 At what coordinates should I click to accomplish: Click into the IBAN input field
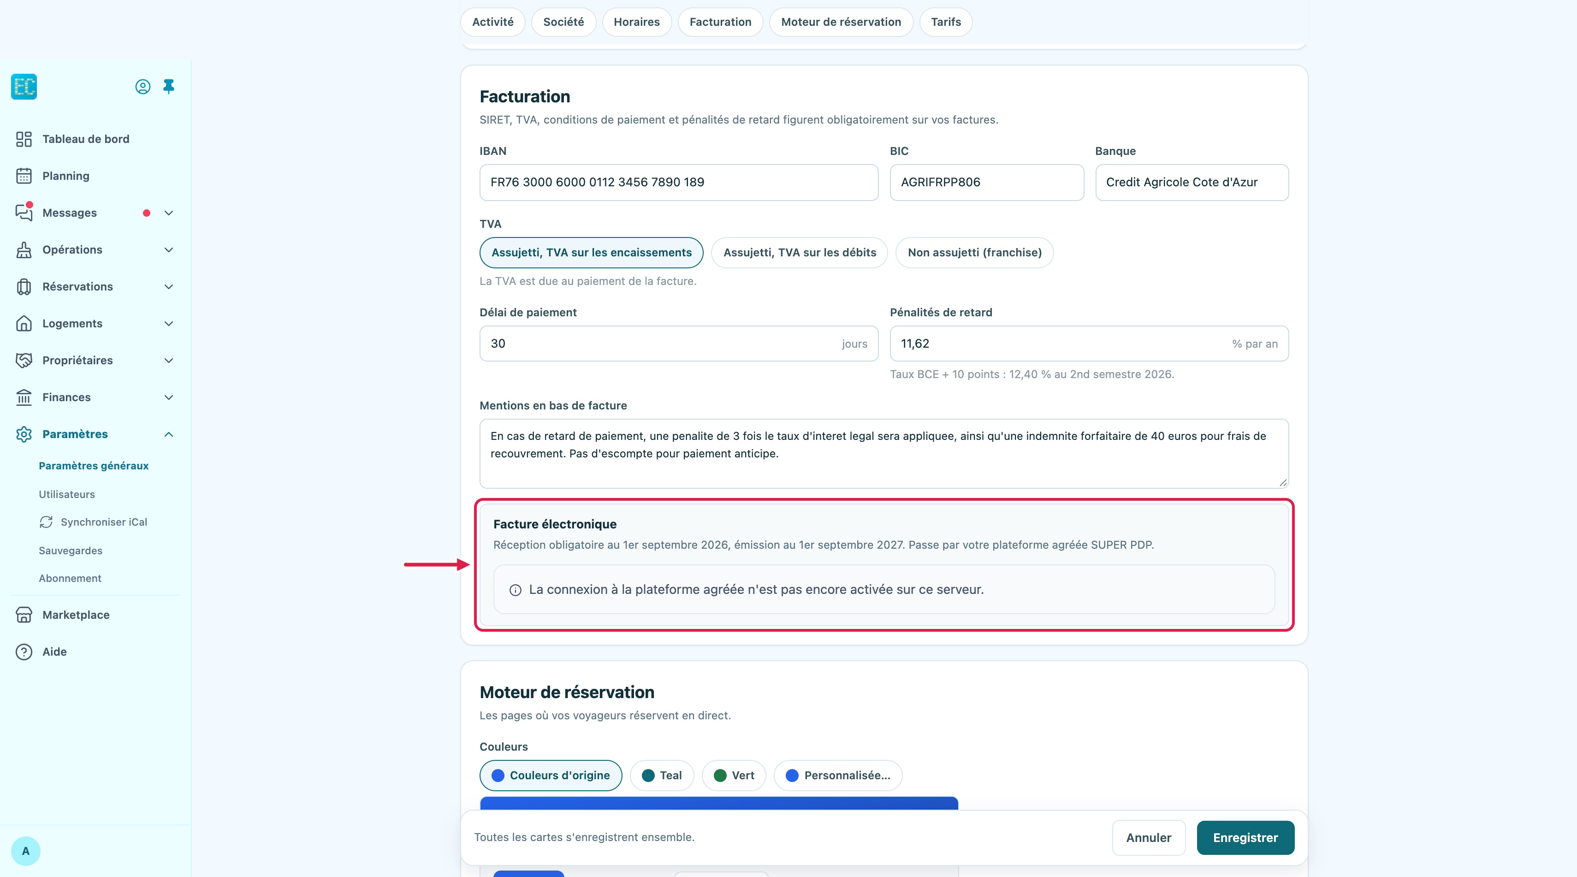679,183
